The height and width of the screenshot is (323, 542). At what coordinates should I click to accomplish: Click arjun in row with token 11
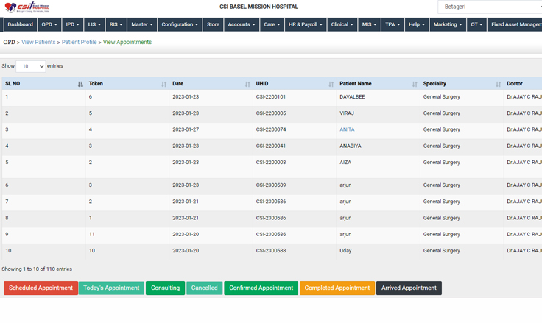(345, 234)
